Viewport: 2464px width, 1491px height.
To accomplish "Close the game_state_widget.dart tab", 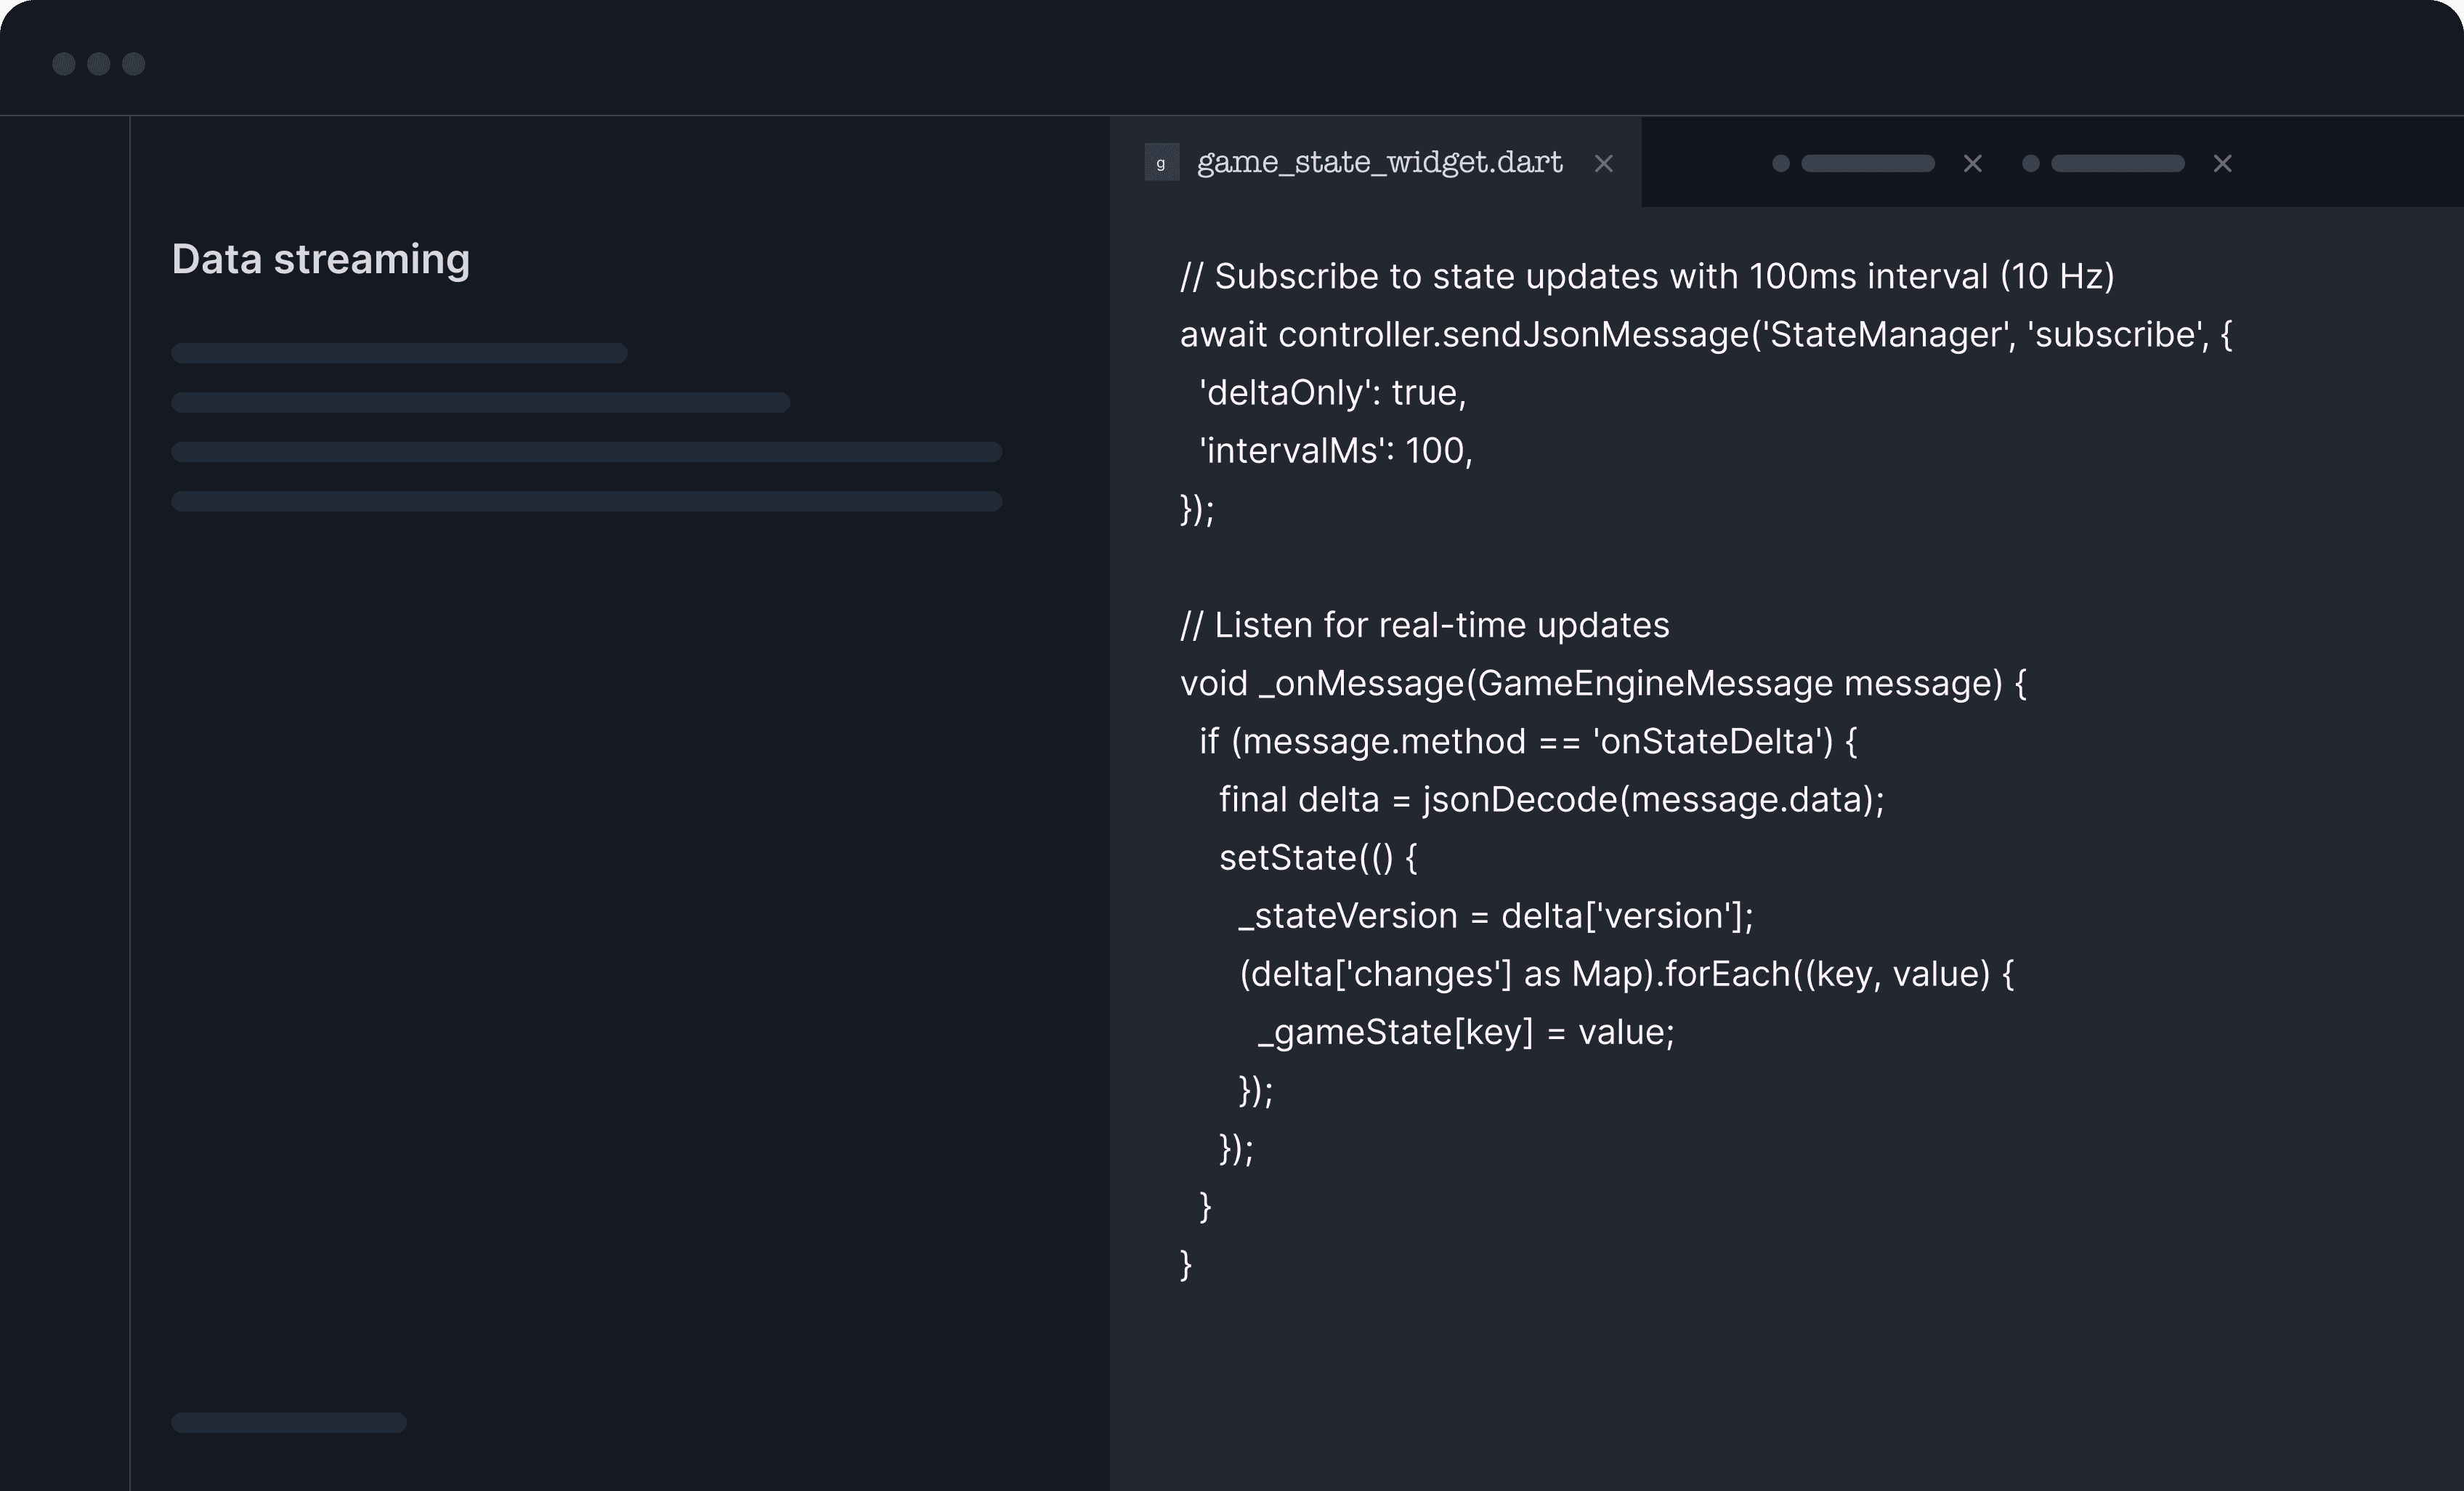I will click(1603, 163).
